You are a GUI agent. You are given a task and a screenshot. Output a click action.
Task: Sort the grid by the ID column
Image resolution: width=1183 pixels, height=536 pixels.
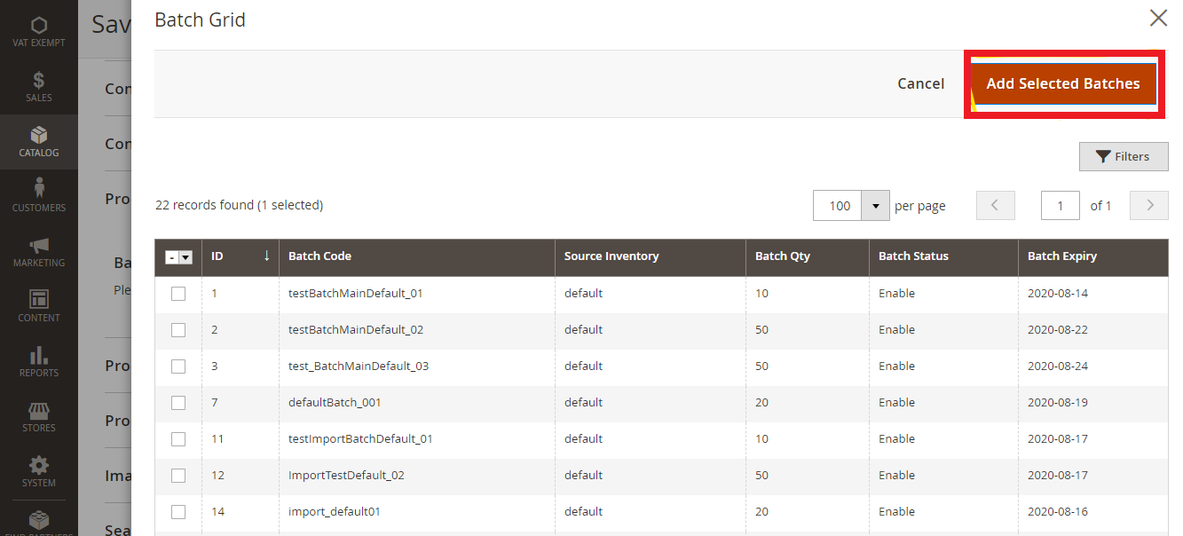click(x=218, y=256)
